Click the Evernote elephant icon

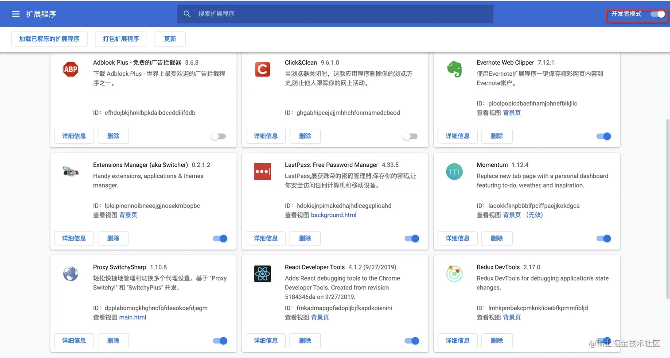point(454,69)
